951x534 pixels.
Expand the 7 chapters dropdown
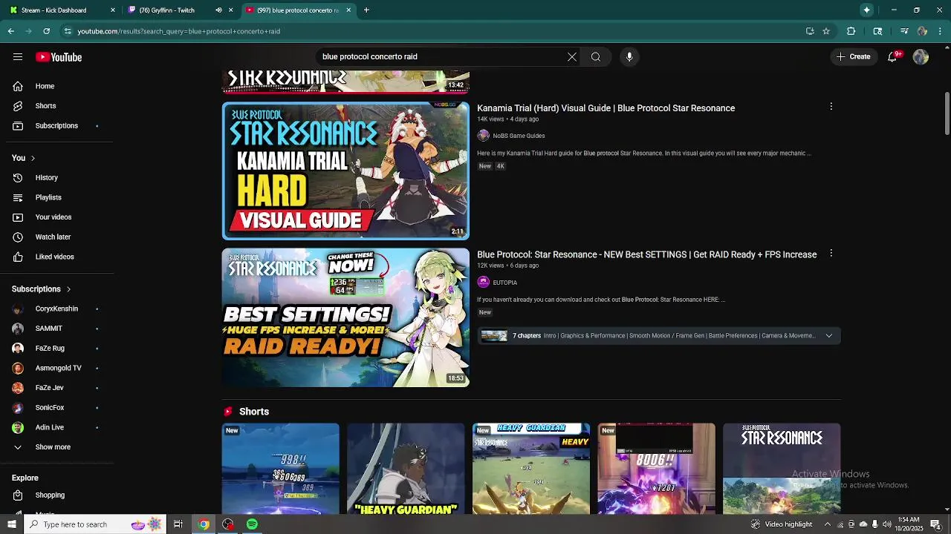(x=829, y=336)
